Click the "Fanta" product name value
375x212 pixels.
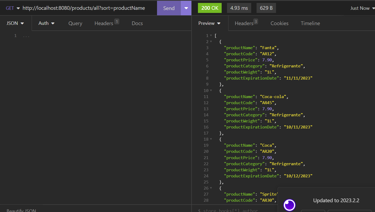click(x=268, y=48)
